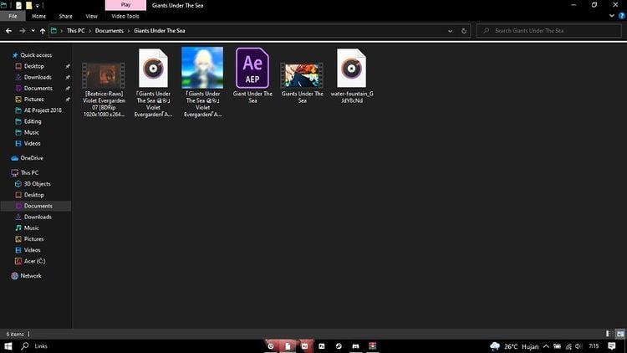
Task: Open pinned Desktop under Quick access
Action: point(34,66)
